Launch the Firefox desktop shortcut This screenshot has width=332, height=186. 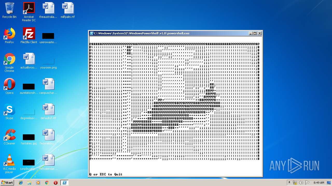9,36
